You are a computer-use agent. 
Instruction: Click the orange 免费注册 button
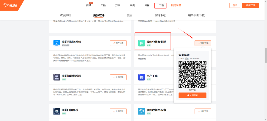pyautogui.click(x=251, y=5)
